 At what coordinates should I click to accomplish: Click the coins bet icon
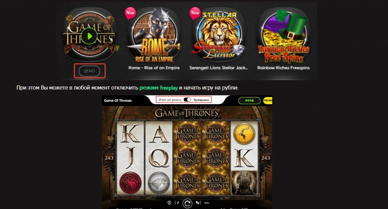(x=198, y=203)
